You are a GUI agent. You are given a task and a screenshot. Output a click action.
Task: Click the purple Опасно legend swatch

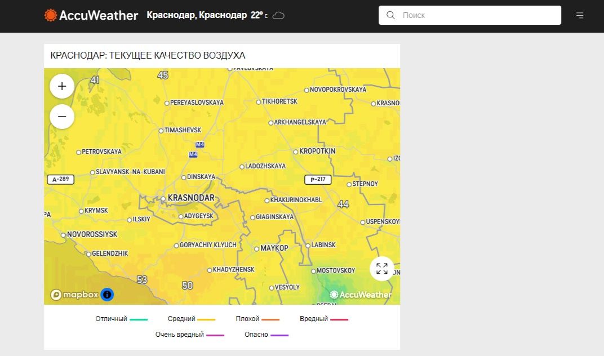[279, 335]
